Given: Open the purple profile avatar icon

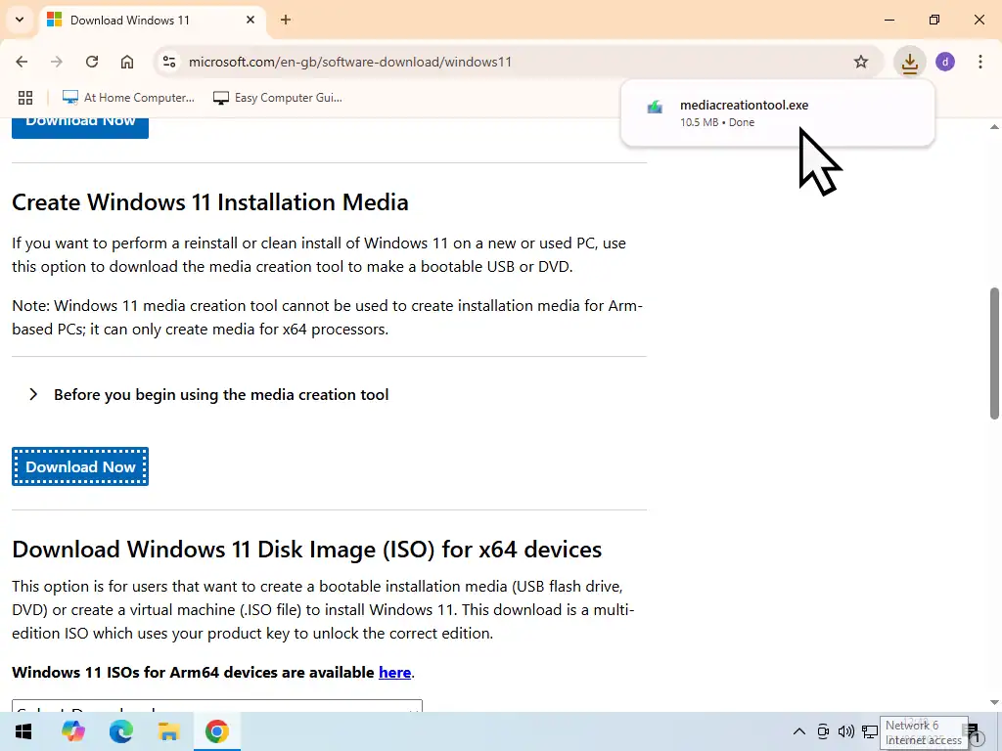Looking at the screenshot, I should point(945,62).
